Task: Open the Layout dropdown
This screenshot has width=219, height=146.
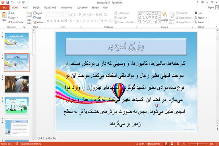Action: (x=38, y=13)
